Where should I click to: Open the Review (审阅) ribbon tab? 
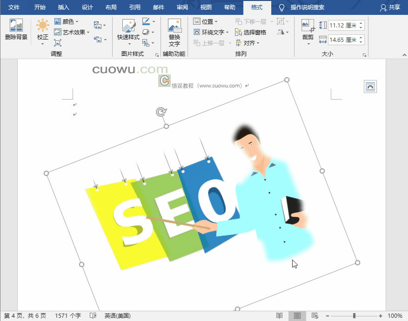[182, 7]
